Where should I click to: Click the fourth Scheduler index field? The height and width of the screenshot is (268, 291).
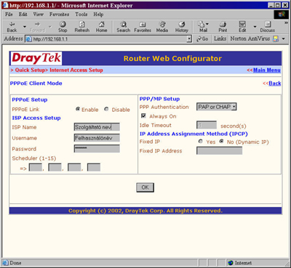point(94,167)
